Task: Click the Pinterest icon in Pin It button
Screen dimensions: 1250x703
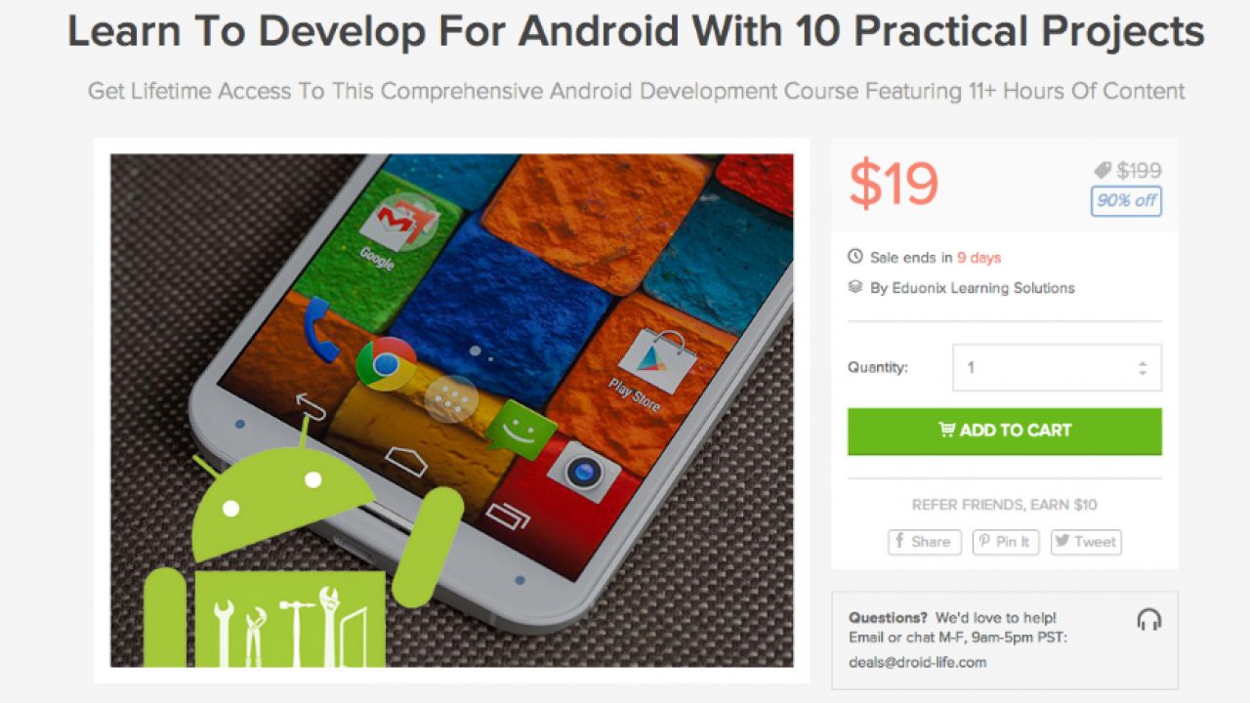Action: [984, 542]
